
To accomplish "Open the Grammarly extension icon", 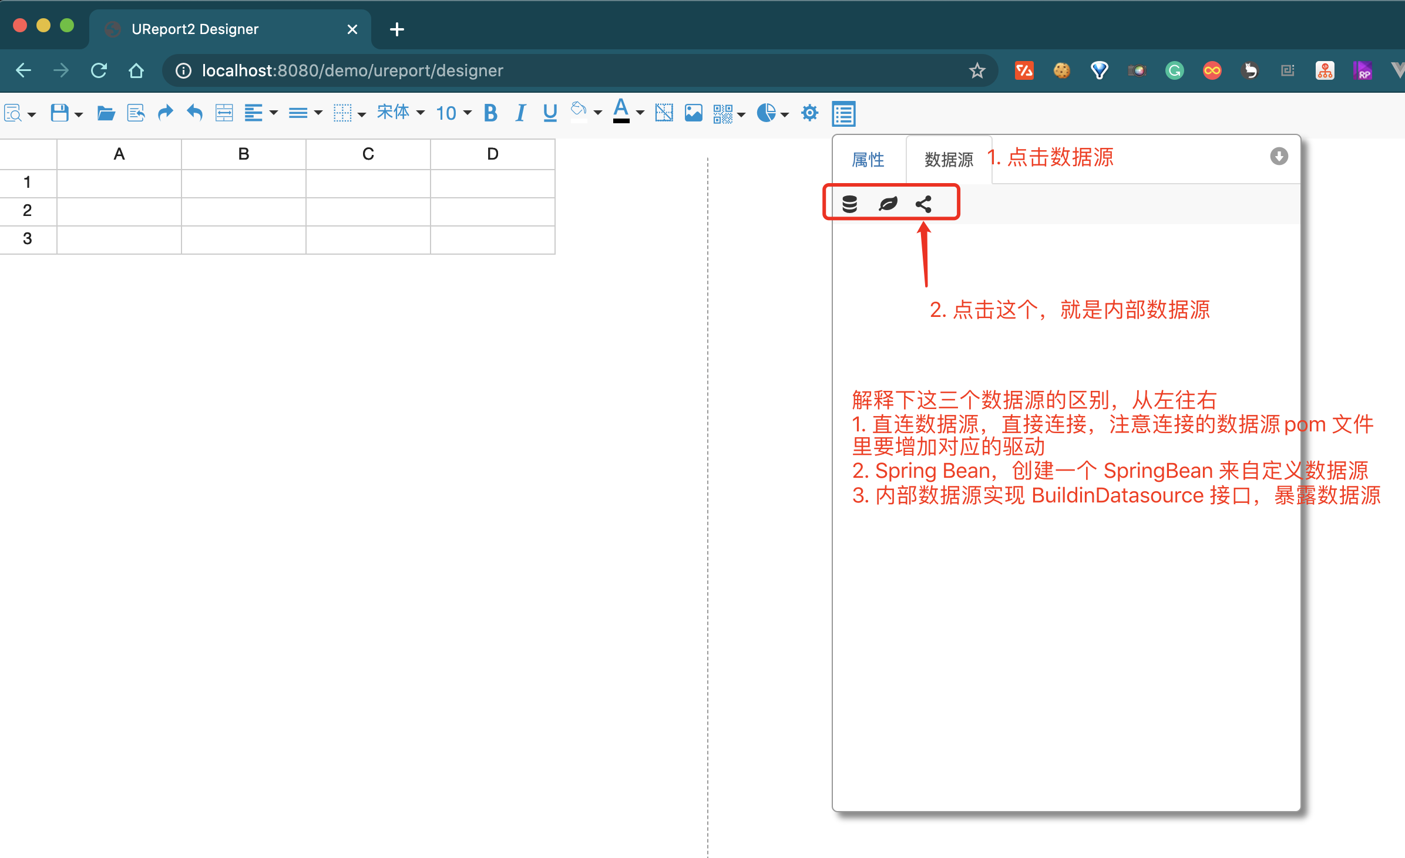I will pyautogui.click(x=1174, y=71).
